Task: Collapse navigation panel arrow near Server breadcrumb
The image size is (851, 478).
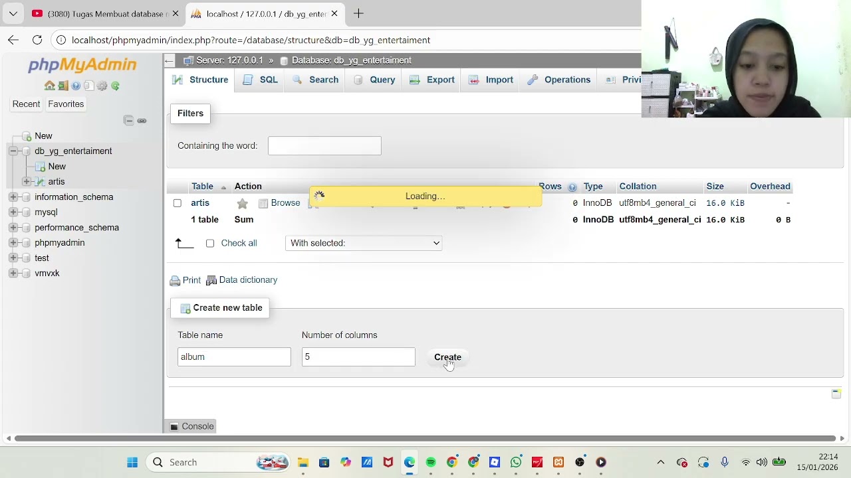Action: point(170,60)
